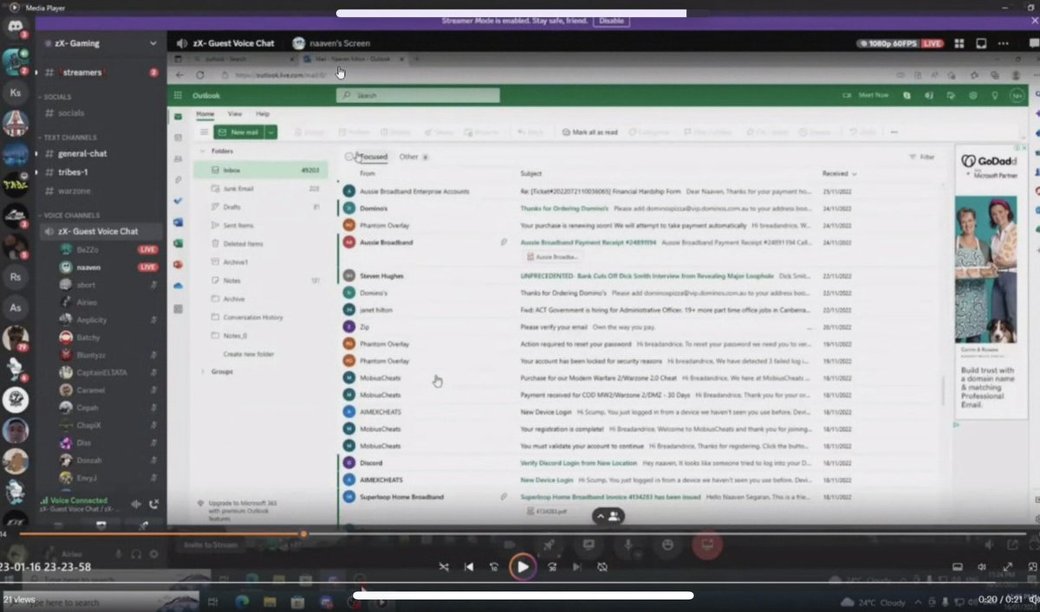Click Disable streamer mode button
Image resolution: width=1040 pixels, height=612 pixels.
coord(612,20)
